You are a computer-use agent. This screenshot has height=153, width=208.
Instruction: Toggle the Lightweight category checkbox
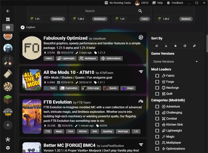[x=157, y=131]
